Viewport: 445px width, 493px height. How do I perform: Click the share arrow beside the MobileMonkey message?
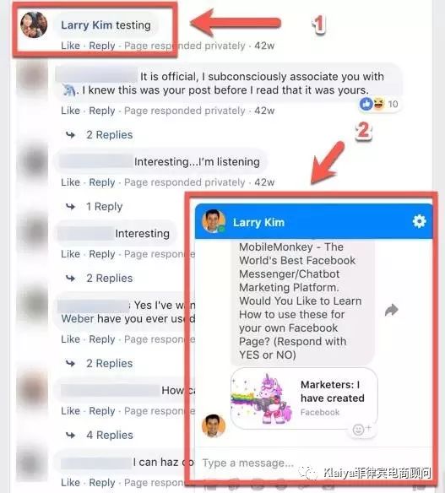pos(391,310)
